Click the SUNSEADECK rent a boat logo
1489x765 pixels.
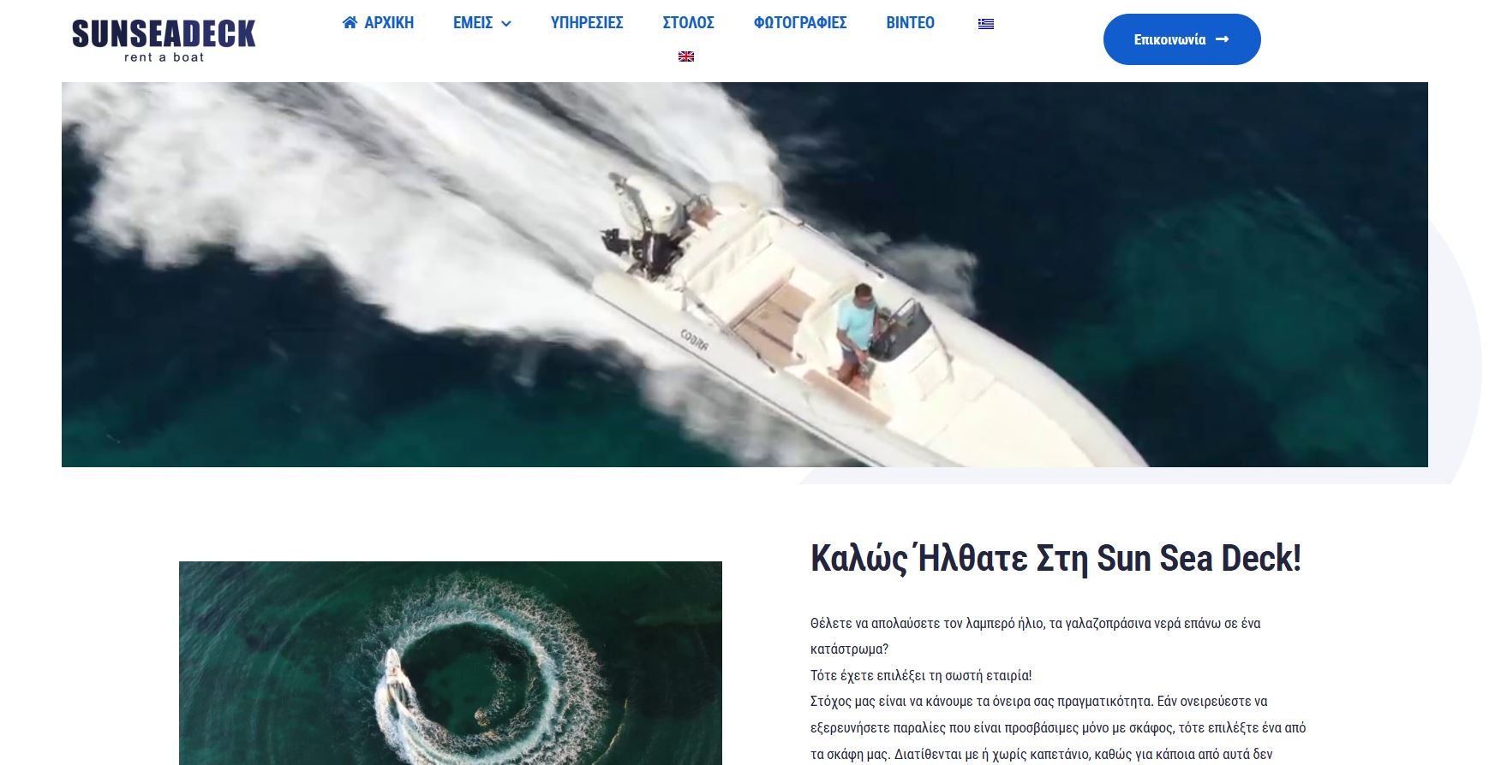[164, 41]
